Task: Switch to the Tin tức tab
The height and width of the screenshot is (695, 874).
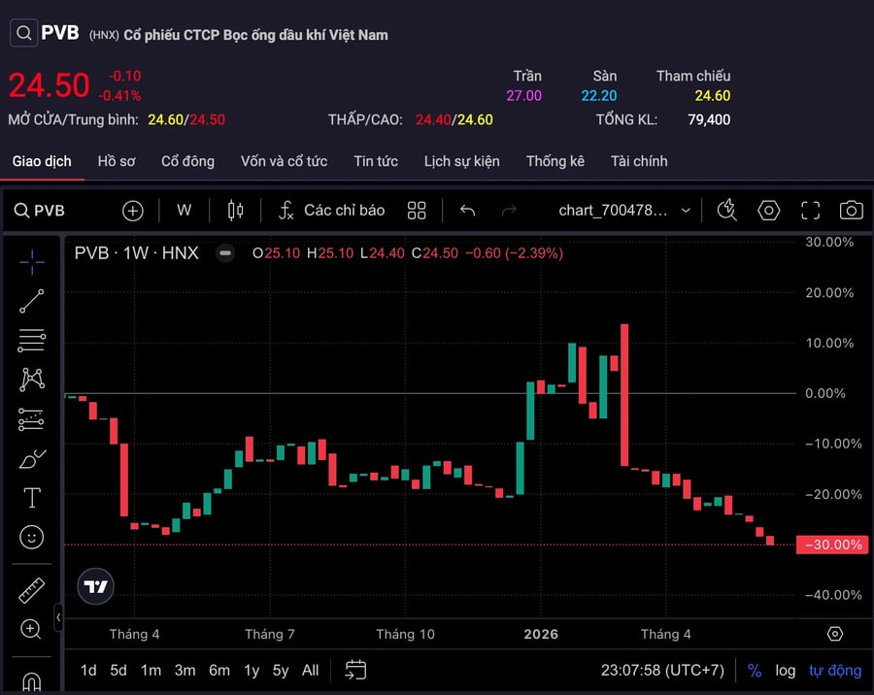Action: 376,162
